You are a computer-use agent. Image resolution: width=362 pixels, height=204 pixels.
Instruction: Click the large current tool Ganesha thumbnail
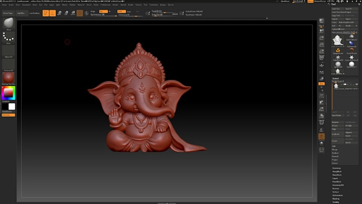click(338, 40)
